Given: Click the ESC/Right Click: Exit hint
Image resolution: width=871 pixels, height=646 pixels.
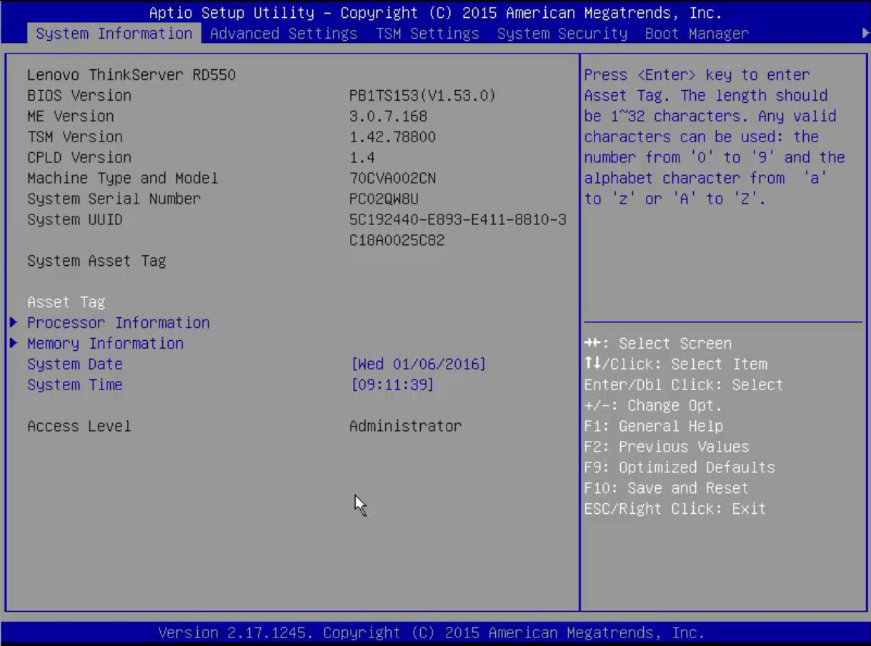Looking at the screenshot, I should [x=675, y=509].
